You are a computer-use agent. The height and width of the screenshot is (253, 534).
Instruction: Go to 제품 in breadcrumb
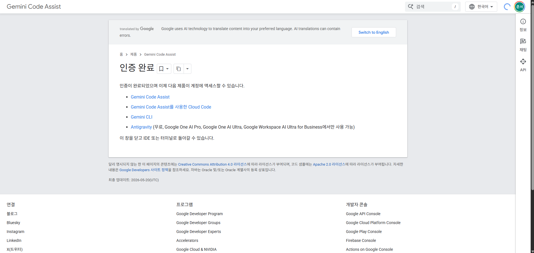click(x=133, y=55)
